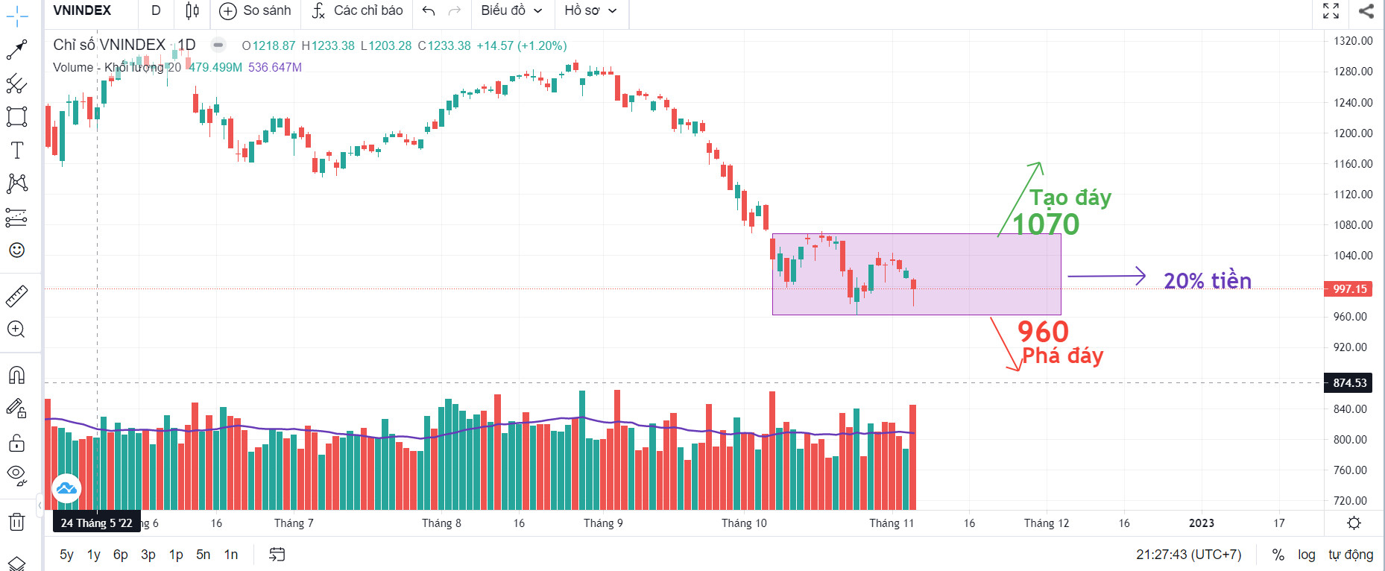The width and height of the screenshot is (1385, 571).
Task: Open the D timeframe interval selector
Action: 156,10
